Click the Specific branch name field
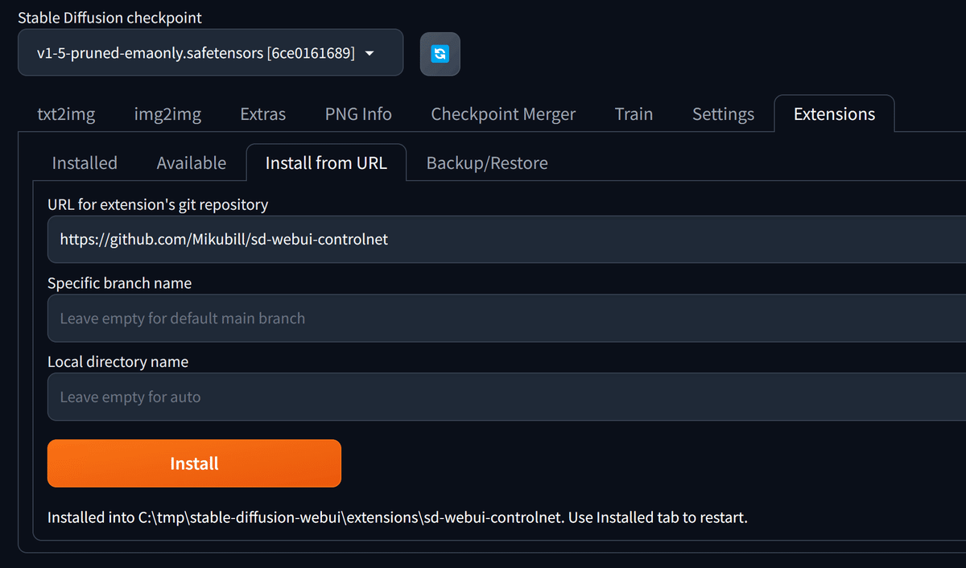966x568 pixels. pyautogui.click(x=506, y=318)
